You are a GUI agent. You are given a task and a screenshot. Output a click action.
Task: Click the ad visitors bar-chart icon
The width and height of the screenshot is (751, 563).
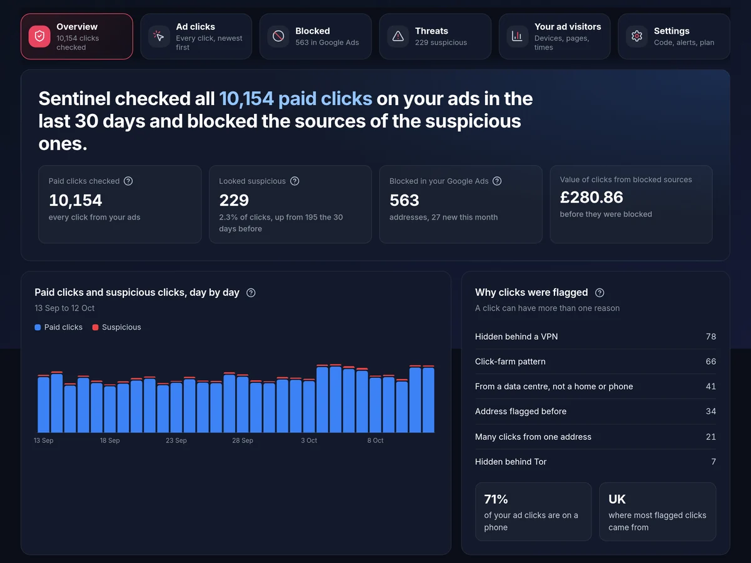[518, 36]
